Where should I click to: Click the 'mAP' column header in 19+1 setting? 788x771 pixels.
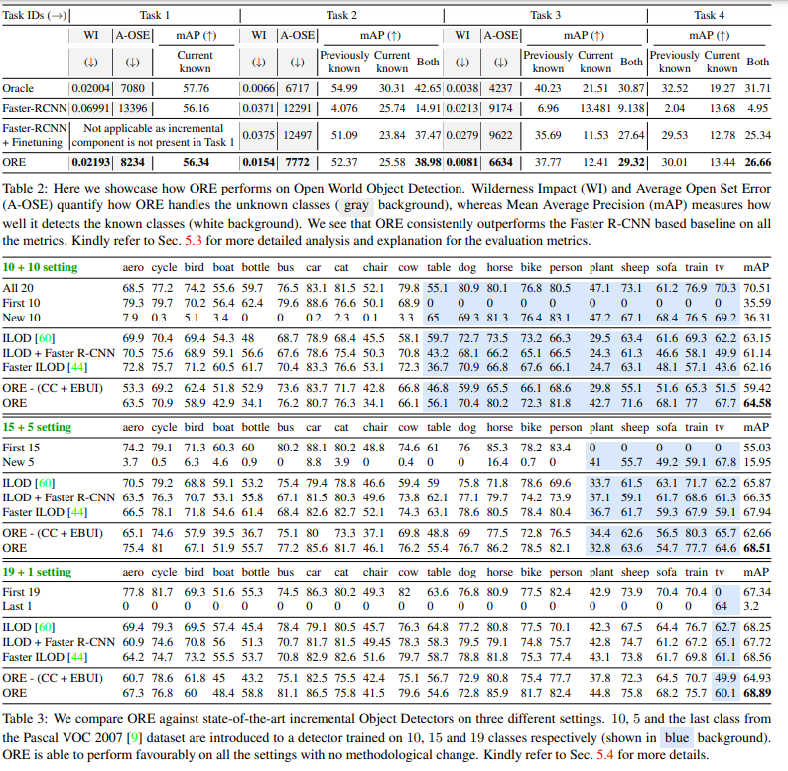(x=756, y=572)
